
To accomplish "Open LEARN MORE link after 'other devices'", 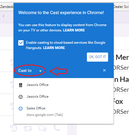I will (74, 30).
